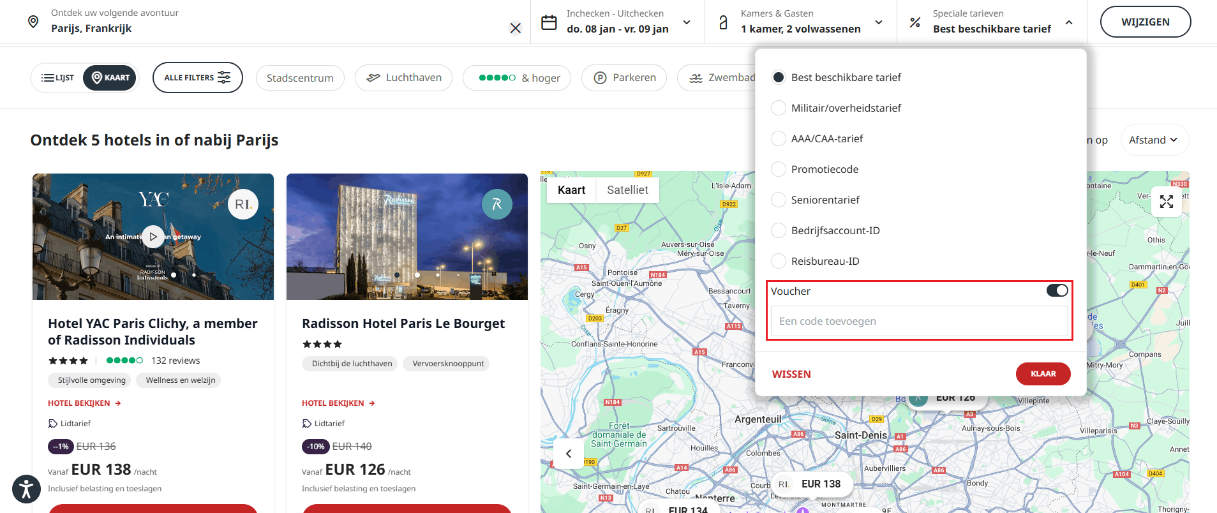Click 132 reviews for Hotel YAC

175,361
